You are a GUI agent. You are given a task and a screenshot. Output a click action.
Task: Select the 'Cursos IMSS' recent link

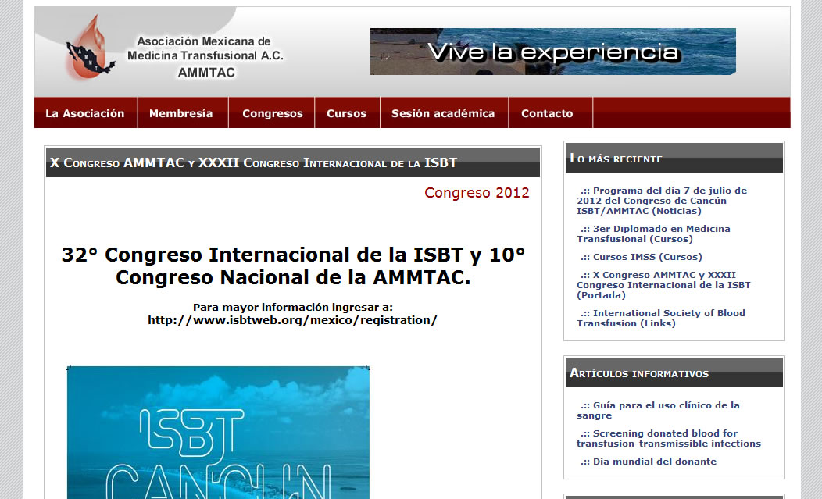(x=647, y=257)
